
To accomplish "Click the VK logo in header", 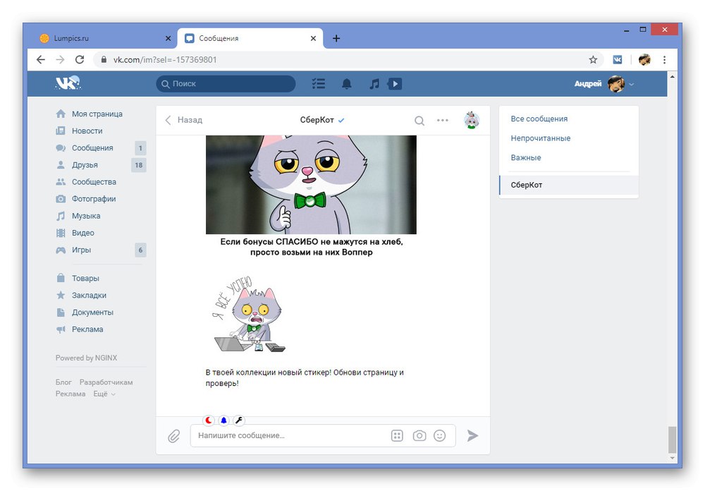I will 68,83.
